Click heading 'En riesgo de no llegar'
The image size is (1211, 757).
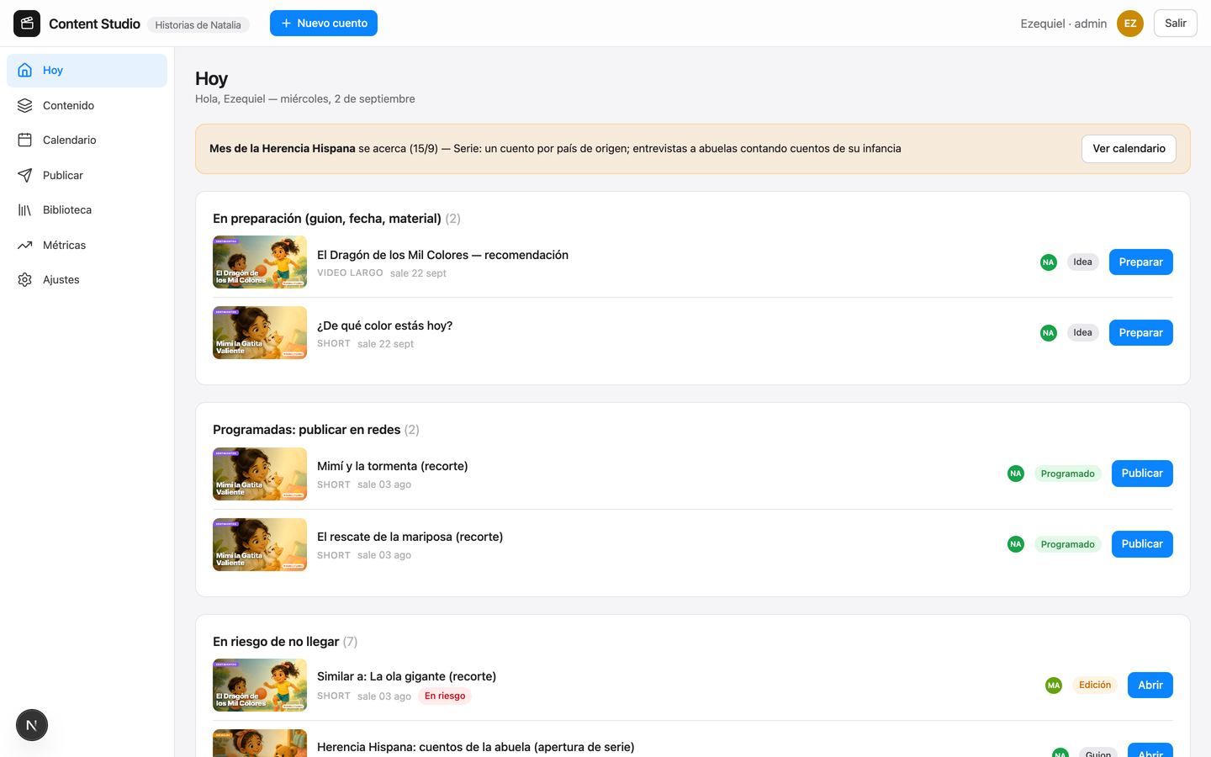pyautogui.click(x=276, y=642)
